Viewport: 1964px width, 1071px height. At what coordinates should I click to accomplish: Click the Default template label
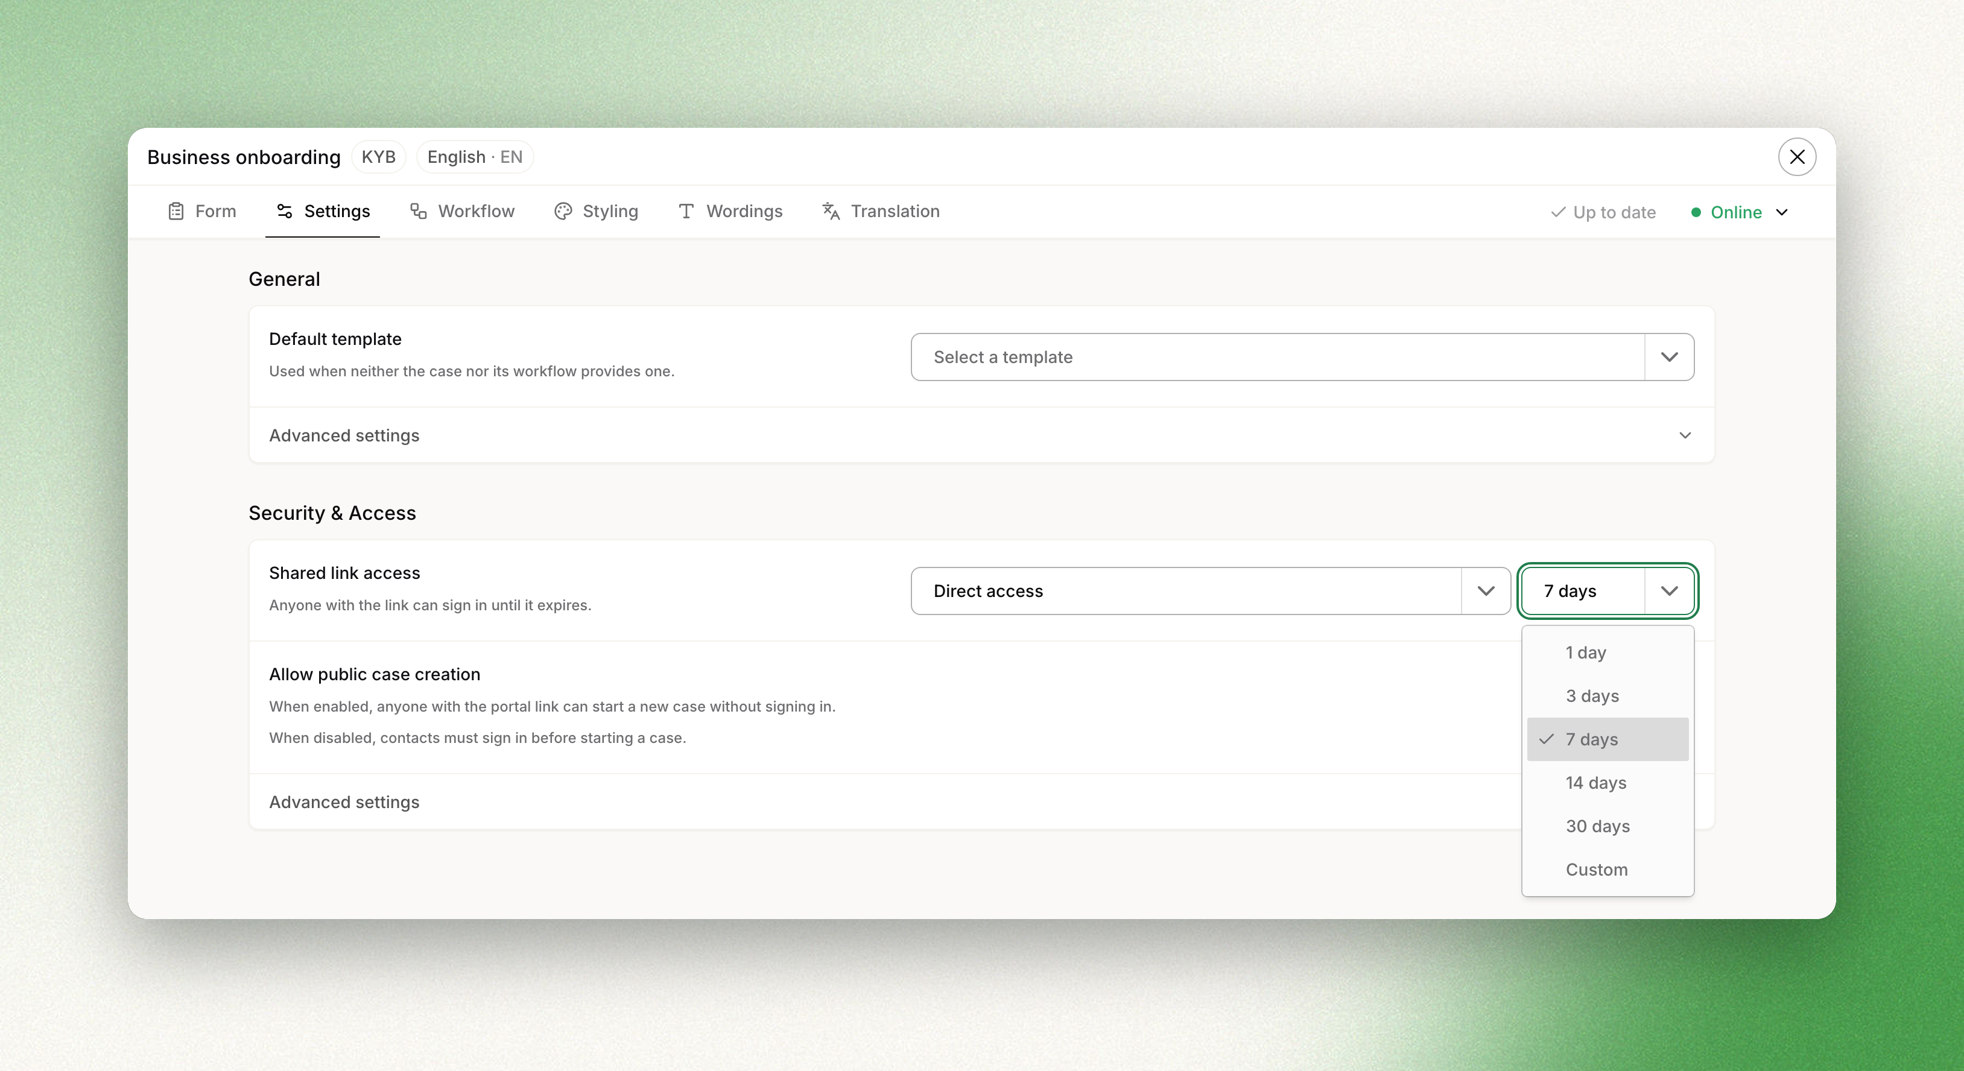pos(335,338)
